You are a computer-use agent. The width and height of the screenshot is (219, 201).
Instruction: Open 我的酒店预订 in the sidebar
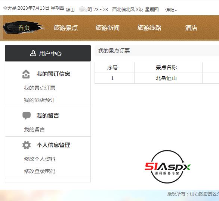40,100
